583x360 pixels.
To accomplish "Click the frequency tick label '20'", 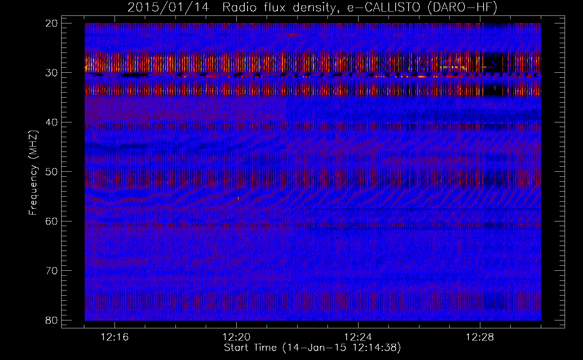I will [x=52, y=23].
